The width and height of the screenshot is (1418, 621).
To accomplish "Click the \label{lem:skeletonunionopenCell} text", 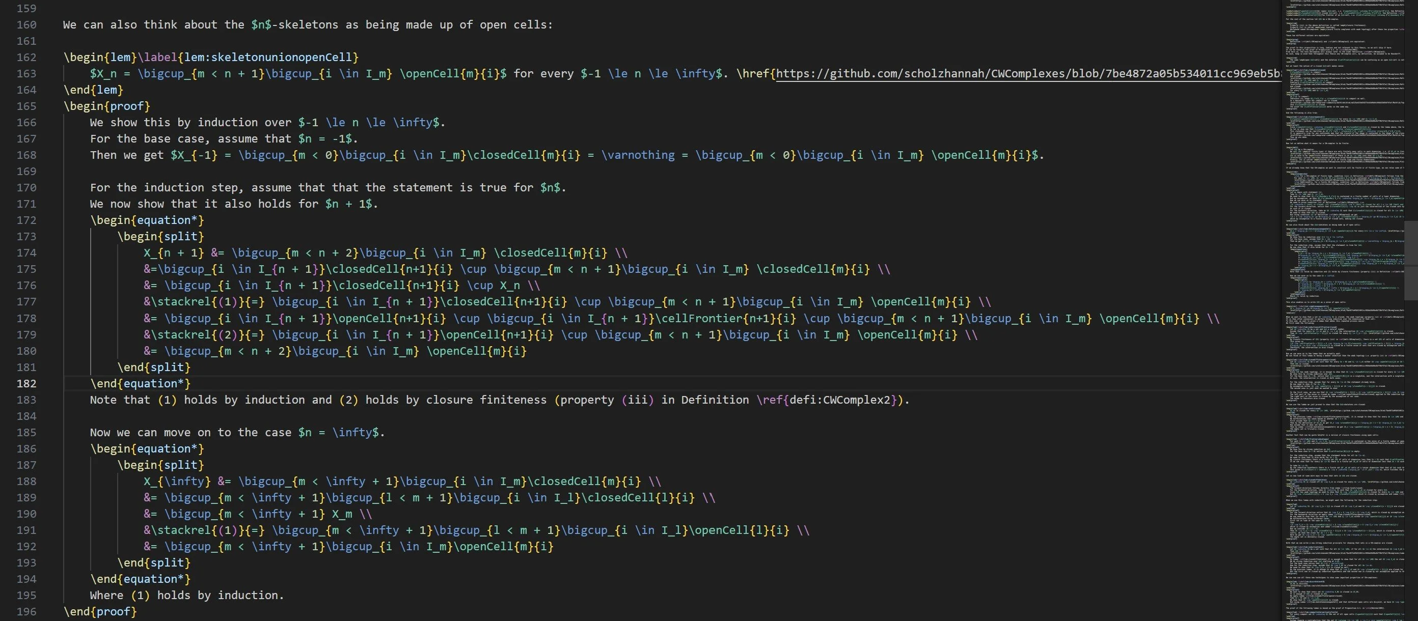I will (x=248, y=57).
